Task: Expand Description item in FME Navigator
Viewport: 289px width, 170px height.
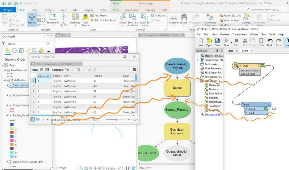Action: (202, 94)
